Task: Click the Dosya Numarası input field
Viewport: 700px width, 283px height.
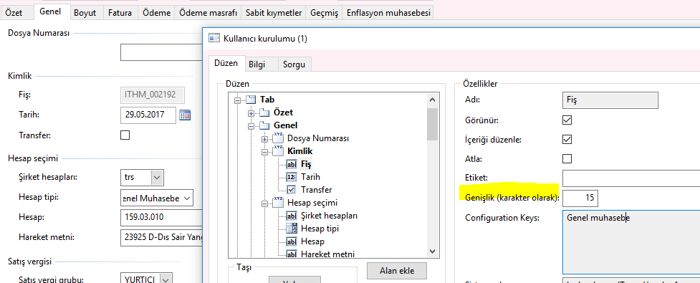Action: click(160, 52)
